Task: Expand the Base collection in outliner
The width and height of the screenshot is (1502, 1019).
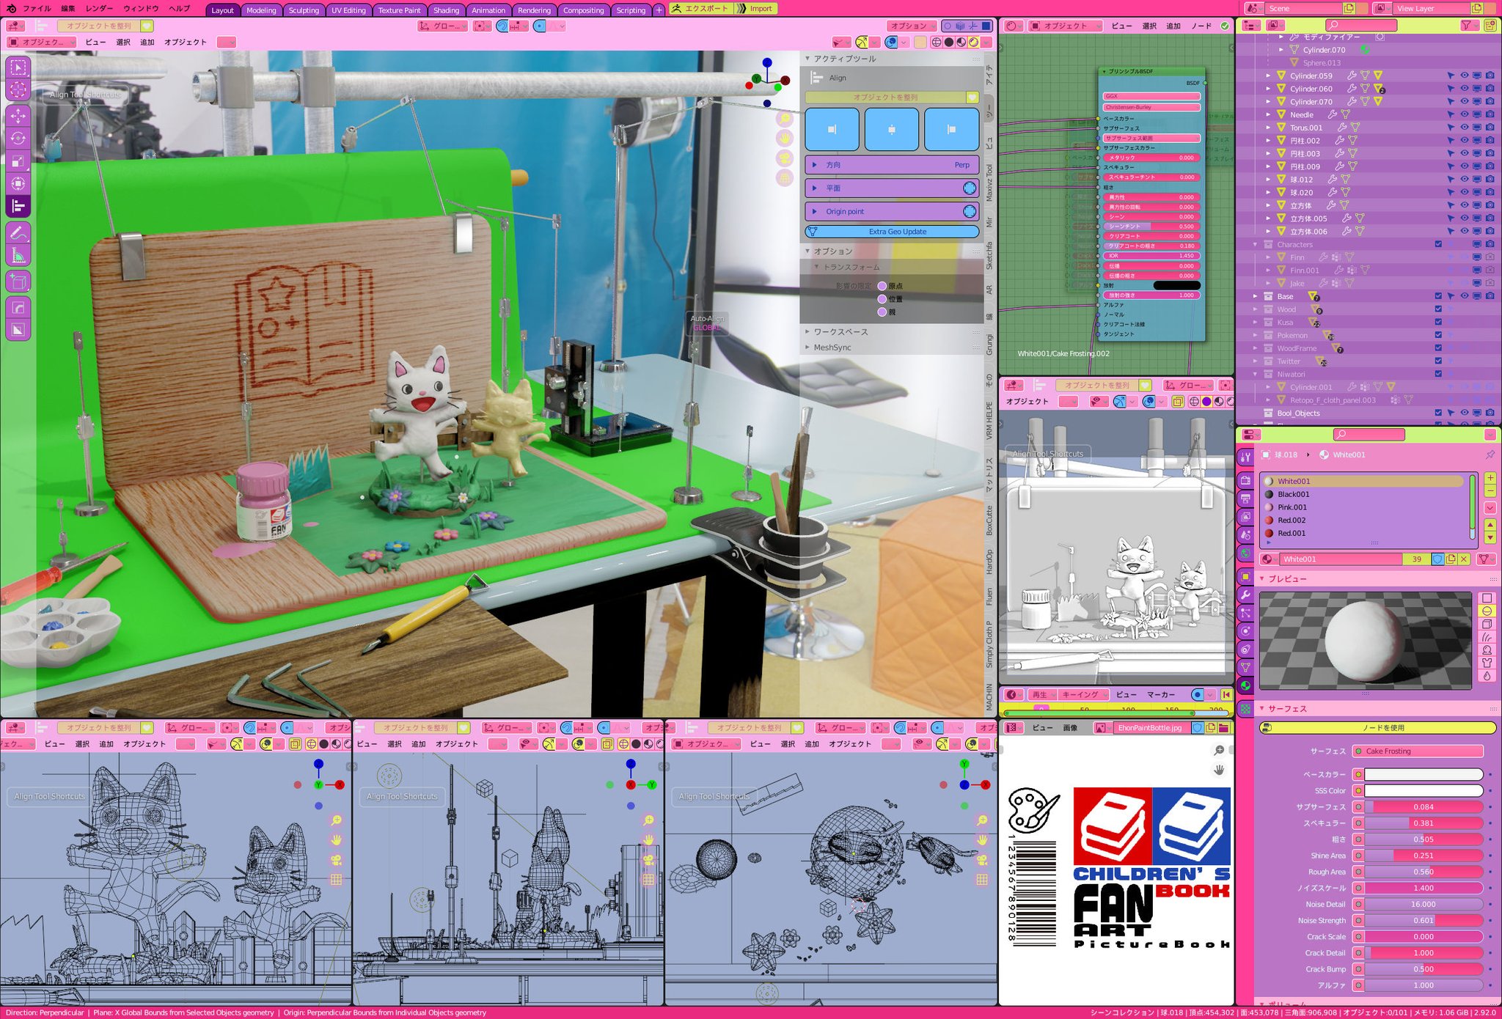Action: (1256, 297)
